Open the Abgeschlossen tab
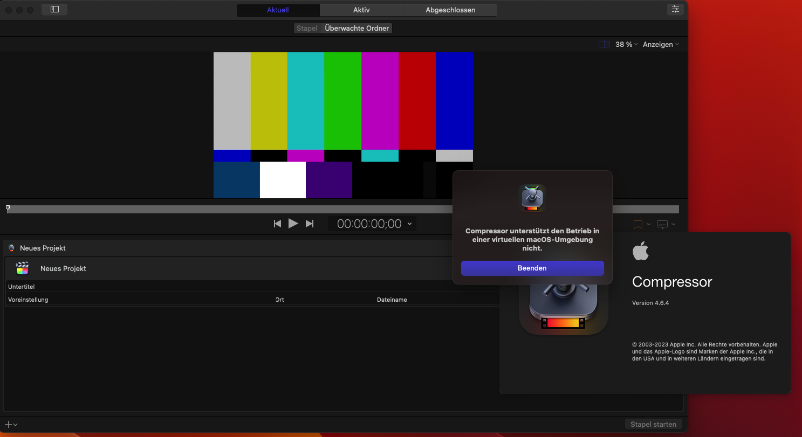 (x=450, y=10)
